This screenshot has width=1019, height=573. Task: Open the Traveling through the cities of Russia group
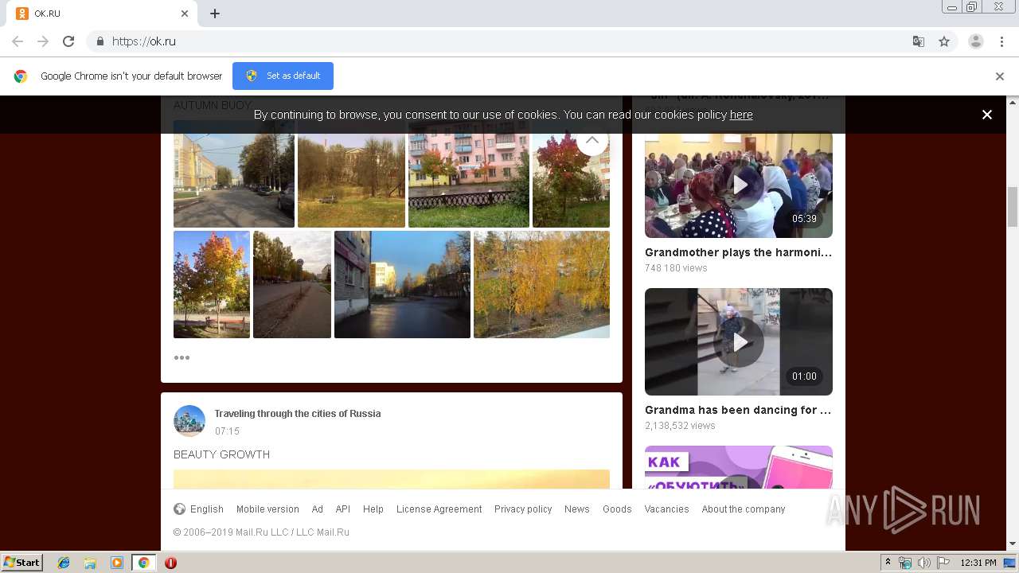(x=298, y=414)
